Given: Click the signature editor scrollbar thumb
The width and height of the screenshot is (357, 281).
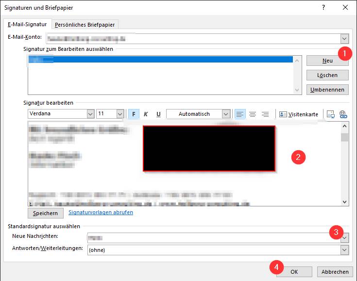Looking at the screenshot, I should pos(345,137).
